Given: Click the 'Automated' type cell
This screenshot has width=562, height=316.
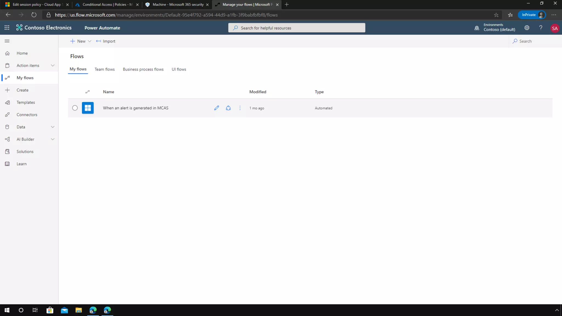Looking at the screenshot, I should [324, 108].
